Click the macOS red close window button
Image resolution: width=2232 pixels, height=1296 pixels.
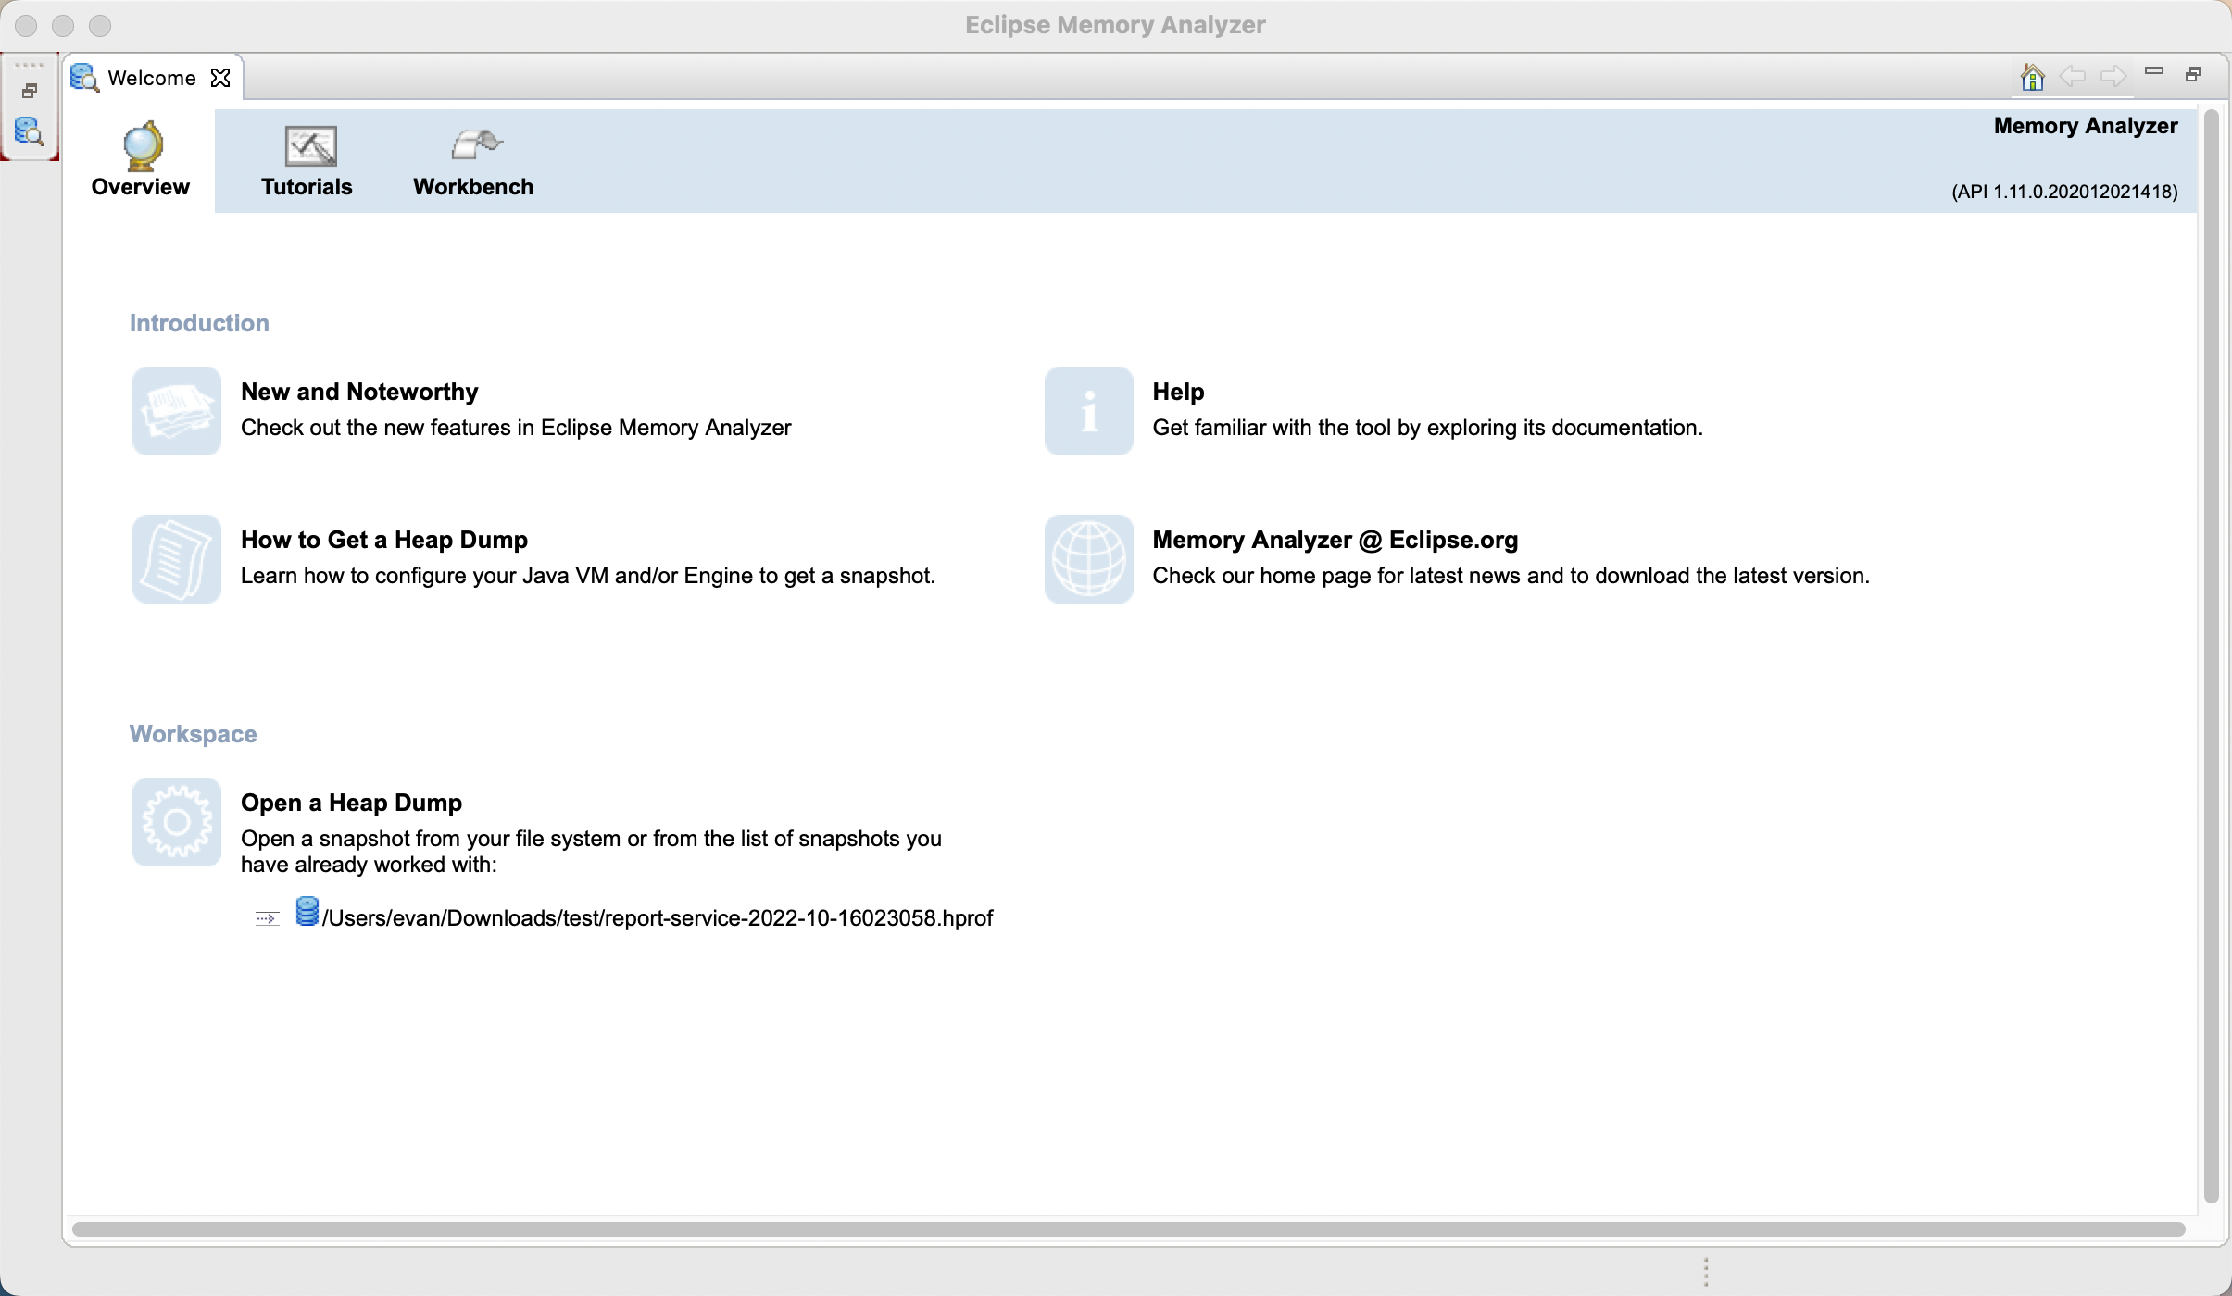pos(26,26)
